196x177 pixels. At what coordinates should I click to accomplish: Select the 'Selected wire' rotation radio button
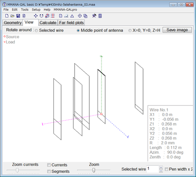pyautogui.click(x=36, y=30)
